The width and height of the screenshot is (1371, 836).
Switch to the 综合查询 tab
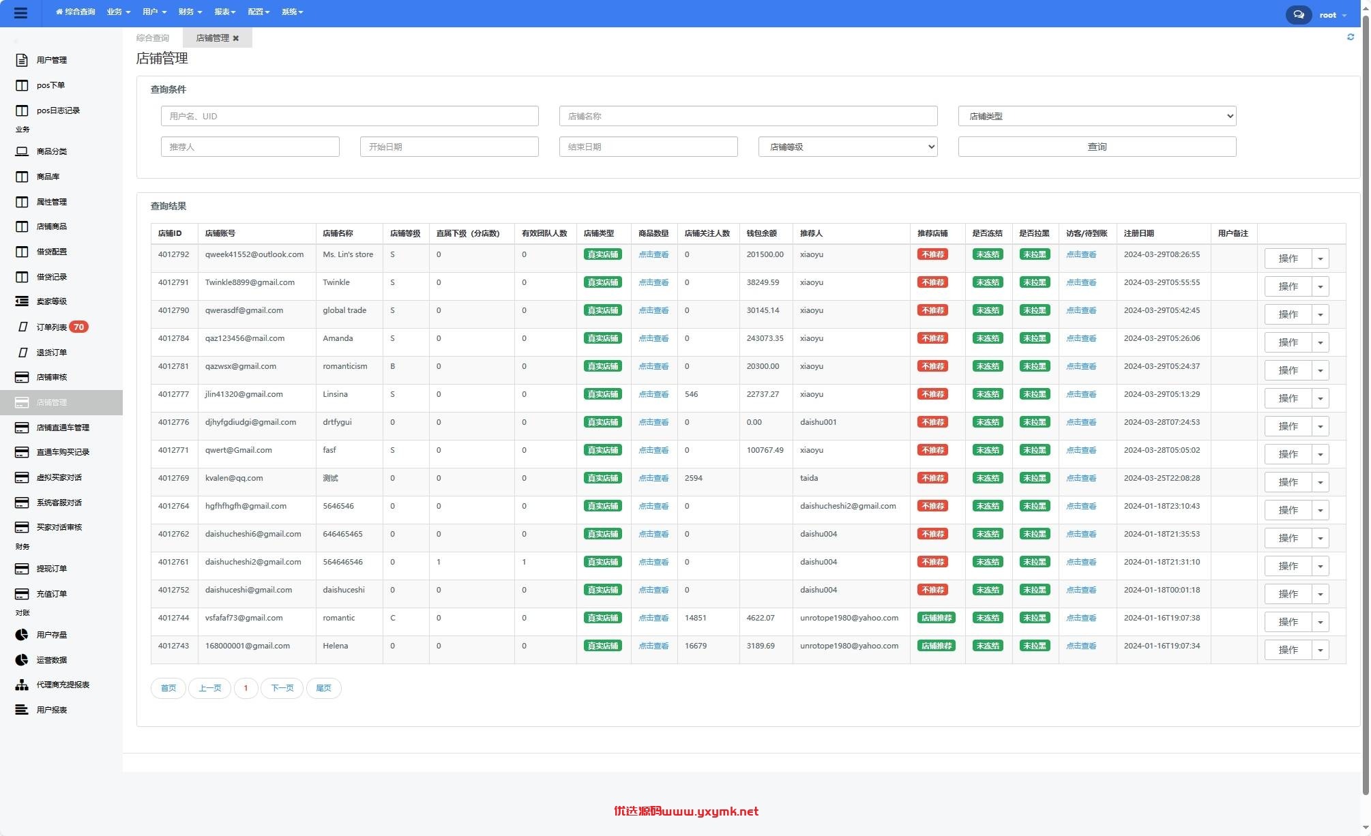coord(153,38)
